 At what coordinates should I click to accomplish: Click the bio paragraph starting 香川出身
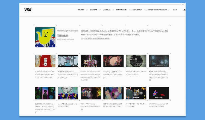tap(125, 33)
